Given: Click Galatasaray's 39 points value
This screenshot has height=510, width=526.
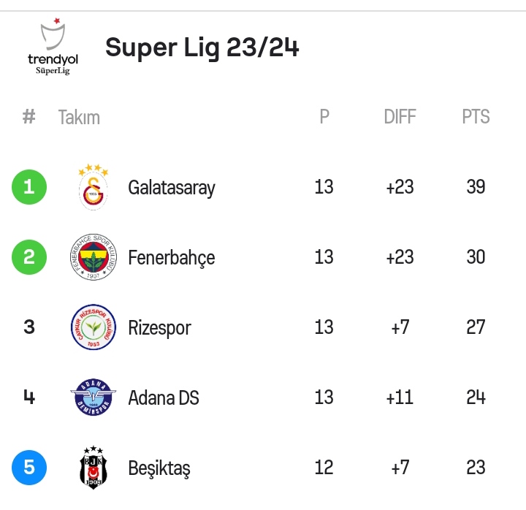Looking at the screenshot, I should point(476,187).
